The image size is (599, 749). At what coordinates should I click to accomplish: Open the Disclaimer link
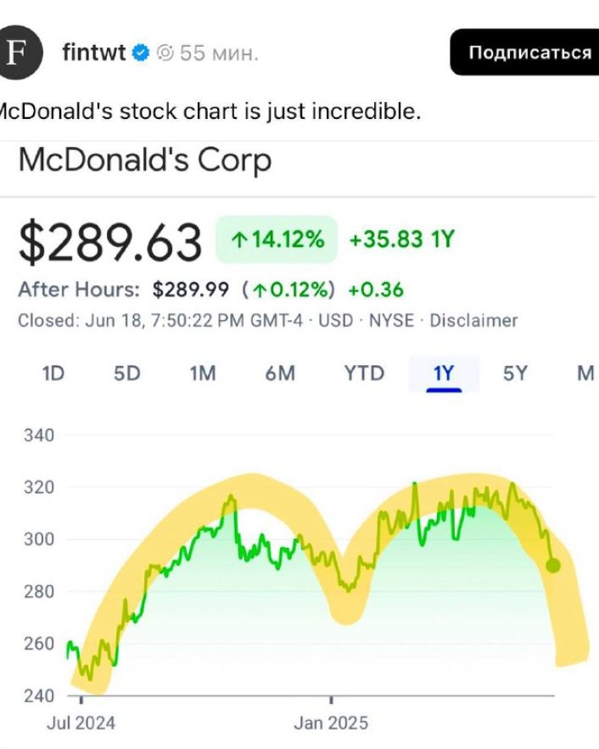coord(473,320)
